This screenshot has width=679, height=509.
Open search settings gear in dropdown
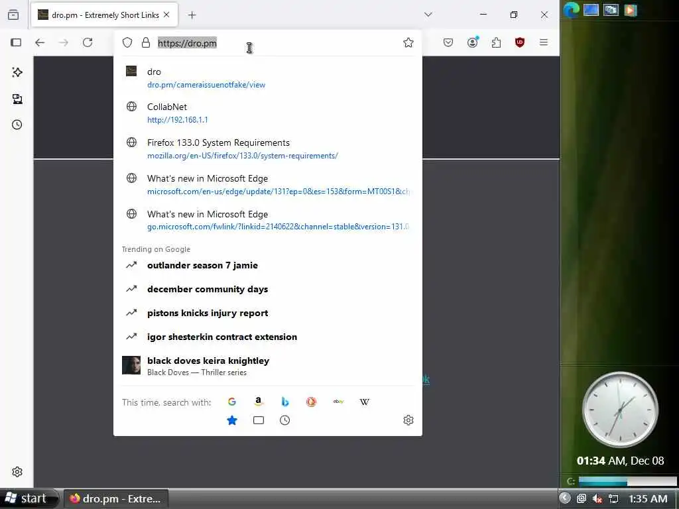[408, 420]
